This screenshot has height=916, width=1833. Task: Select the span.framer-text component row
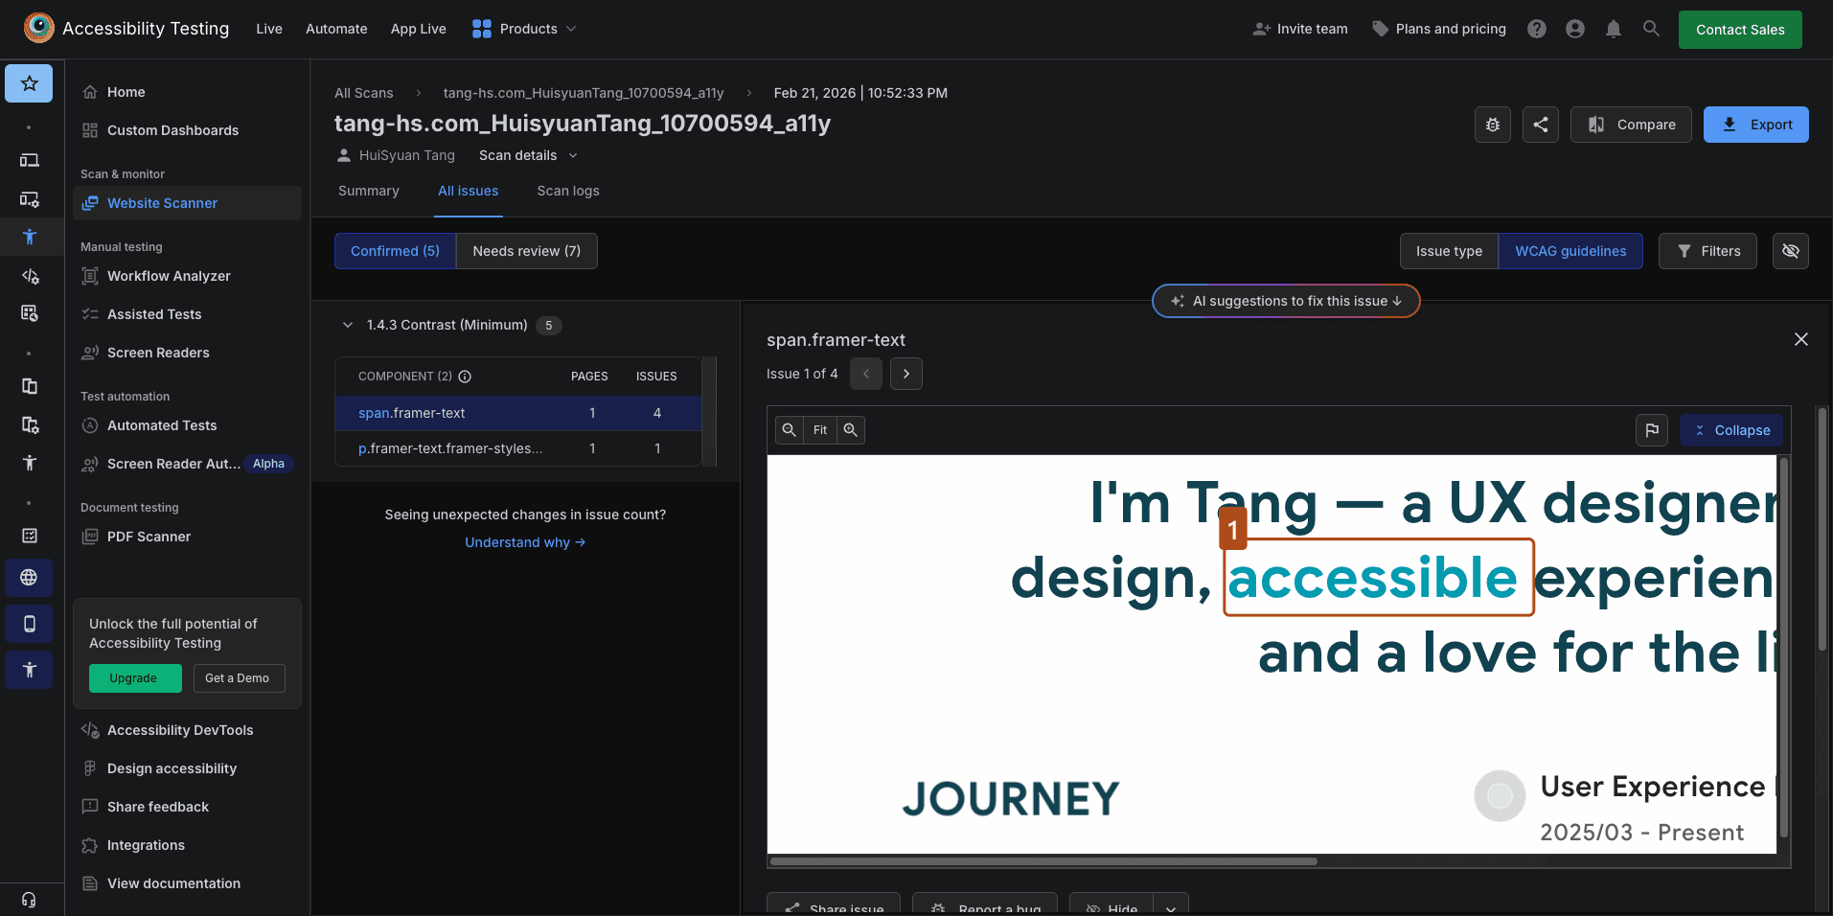coord(517,413)
